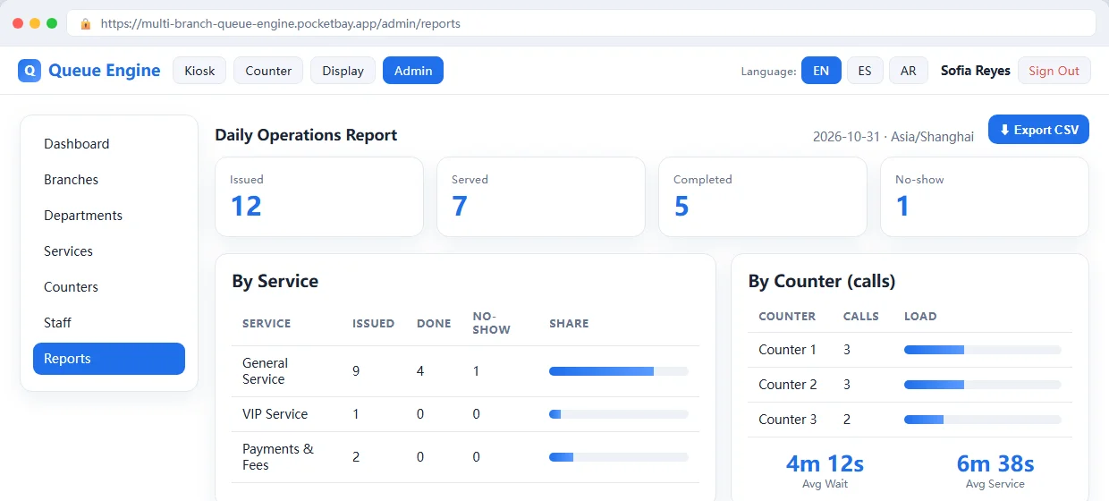Image resolution: width=1109 pixels, height=501 pixels.
Task: Click the Completed count card showing 5
Action: click(x=763, y=197)
